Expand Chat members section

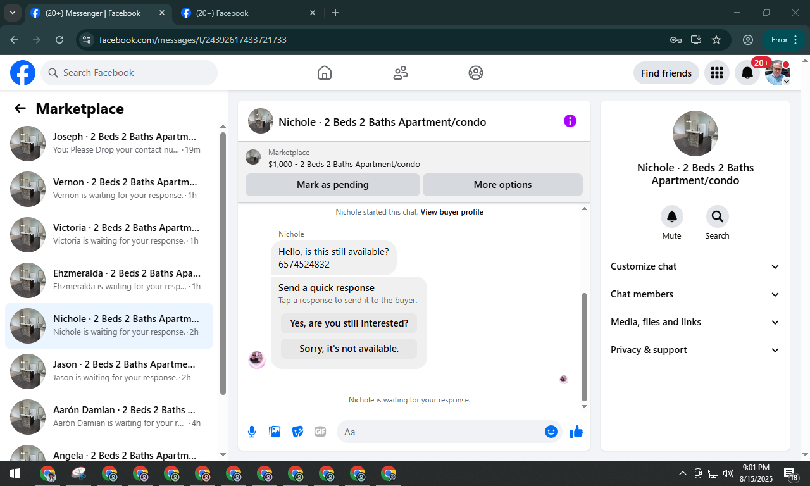pyautogui.click(x=695, y=294)
